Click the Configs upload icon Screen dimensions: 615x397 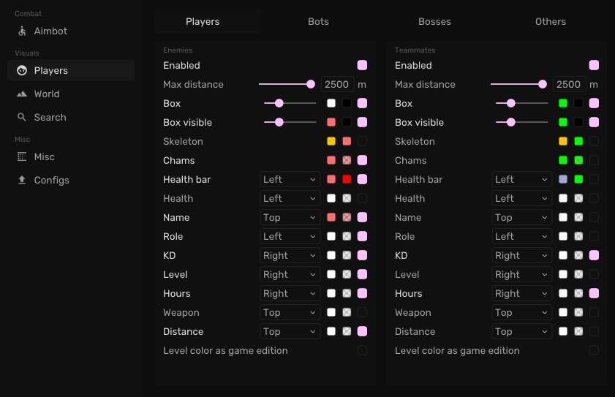[x=22, y=181]
